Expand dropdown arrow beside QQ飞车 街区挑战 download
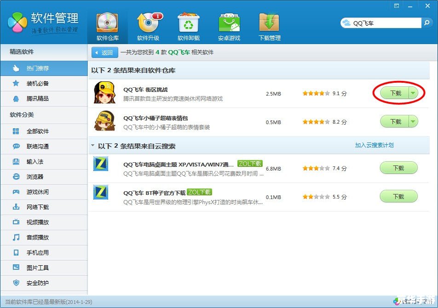 [413, 93]
